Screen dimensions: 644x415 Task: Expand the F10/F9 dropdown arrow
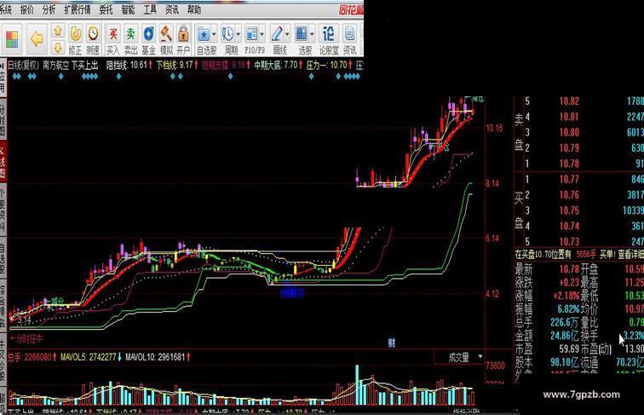[262, 35]
